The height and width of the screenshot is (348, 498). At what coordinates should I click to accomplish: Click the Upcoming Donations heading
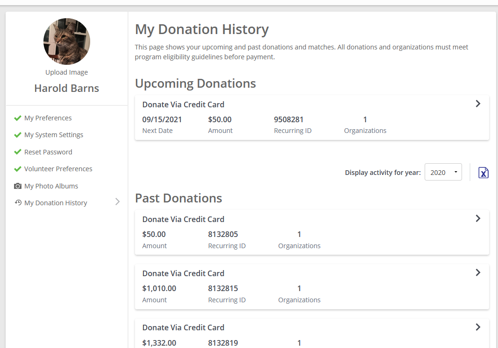coord(195,84)
